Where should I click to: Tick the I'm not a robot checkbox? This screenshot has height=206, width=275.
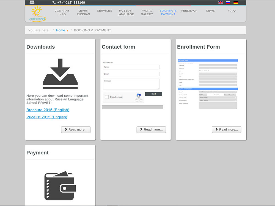tap(107, 97)
